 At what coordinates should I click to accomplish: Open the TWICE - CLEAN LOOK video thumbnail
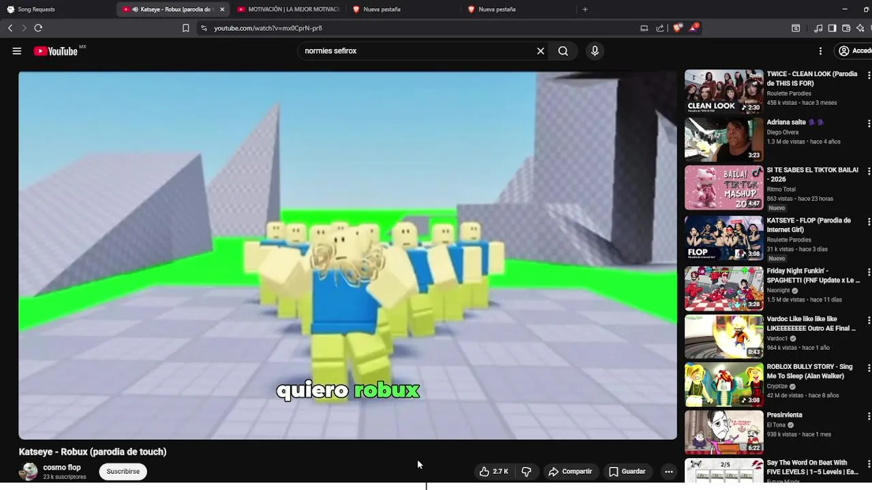click(x=723, y=91)
